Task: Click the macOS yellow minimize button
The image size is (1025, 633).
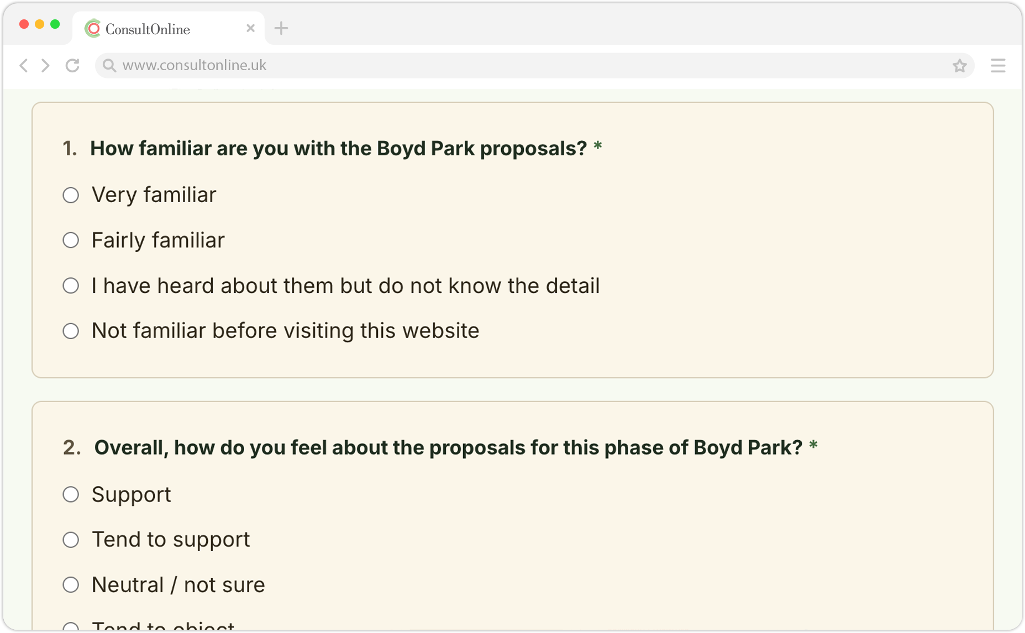Action: tap(39, 24)
